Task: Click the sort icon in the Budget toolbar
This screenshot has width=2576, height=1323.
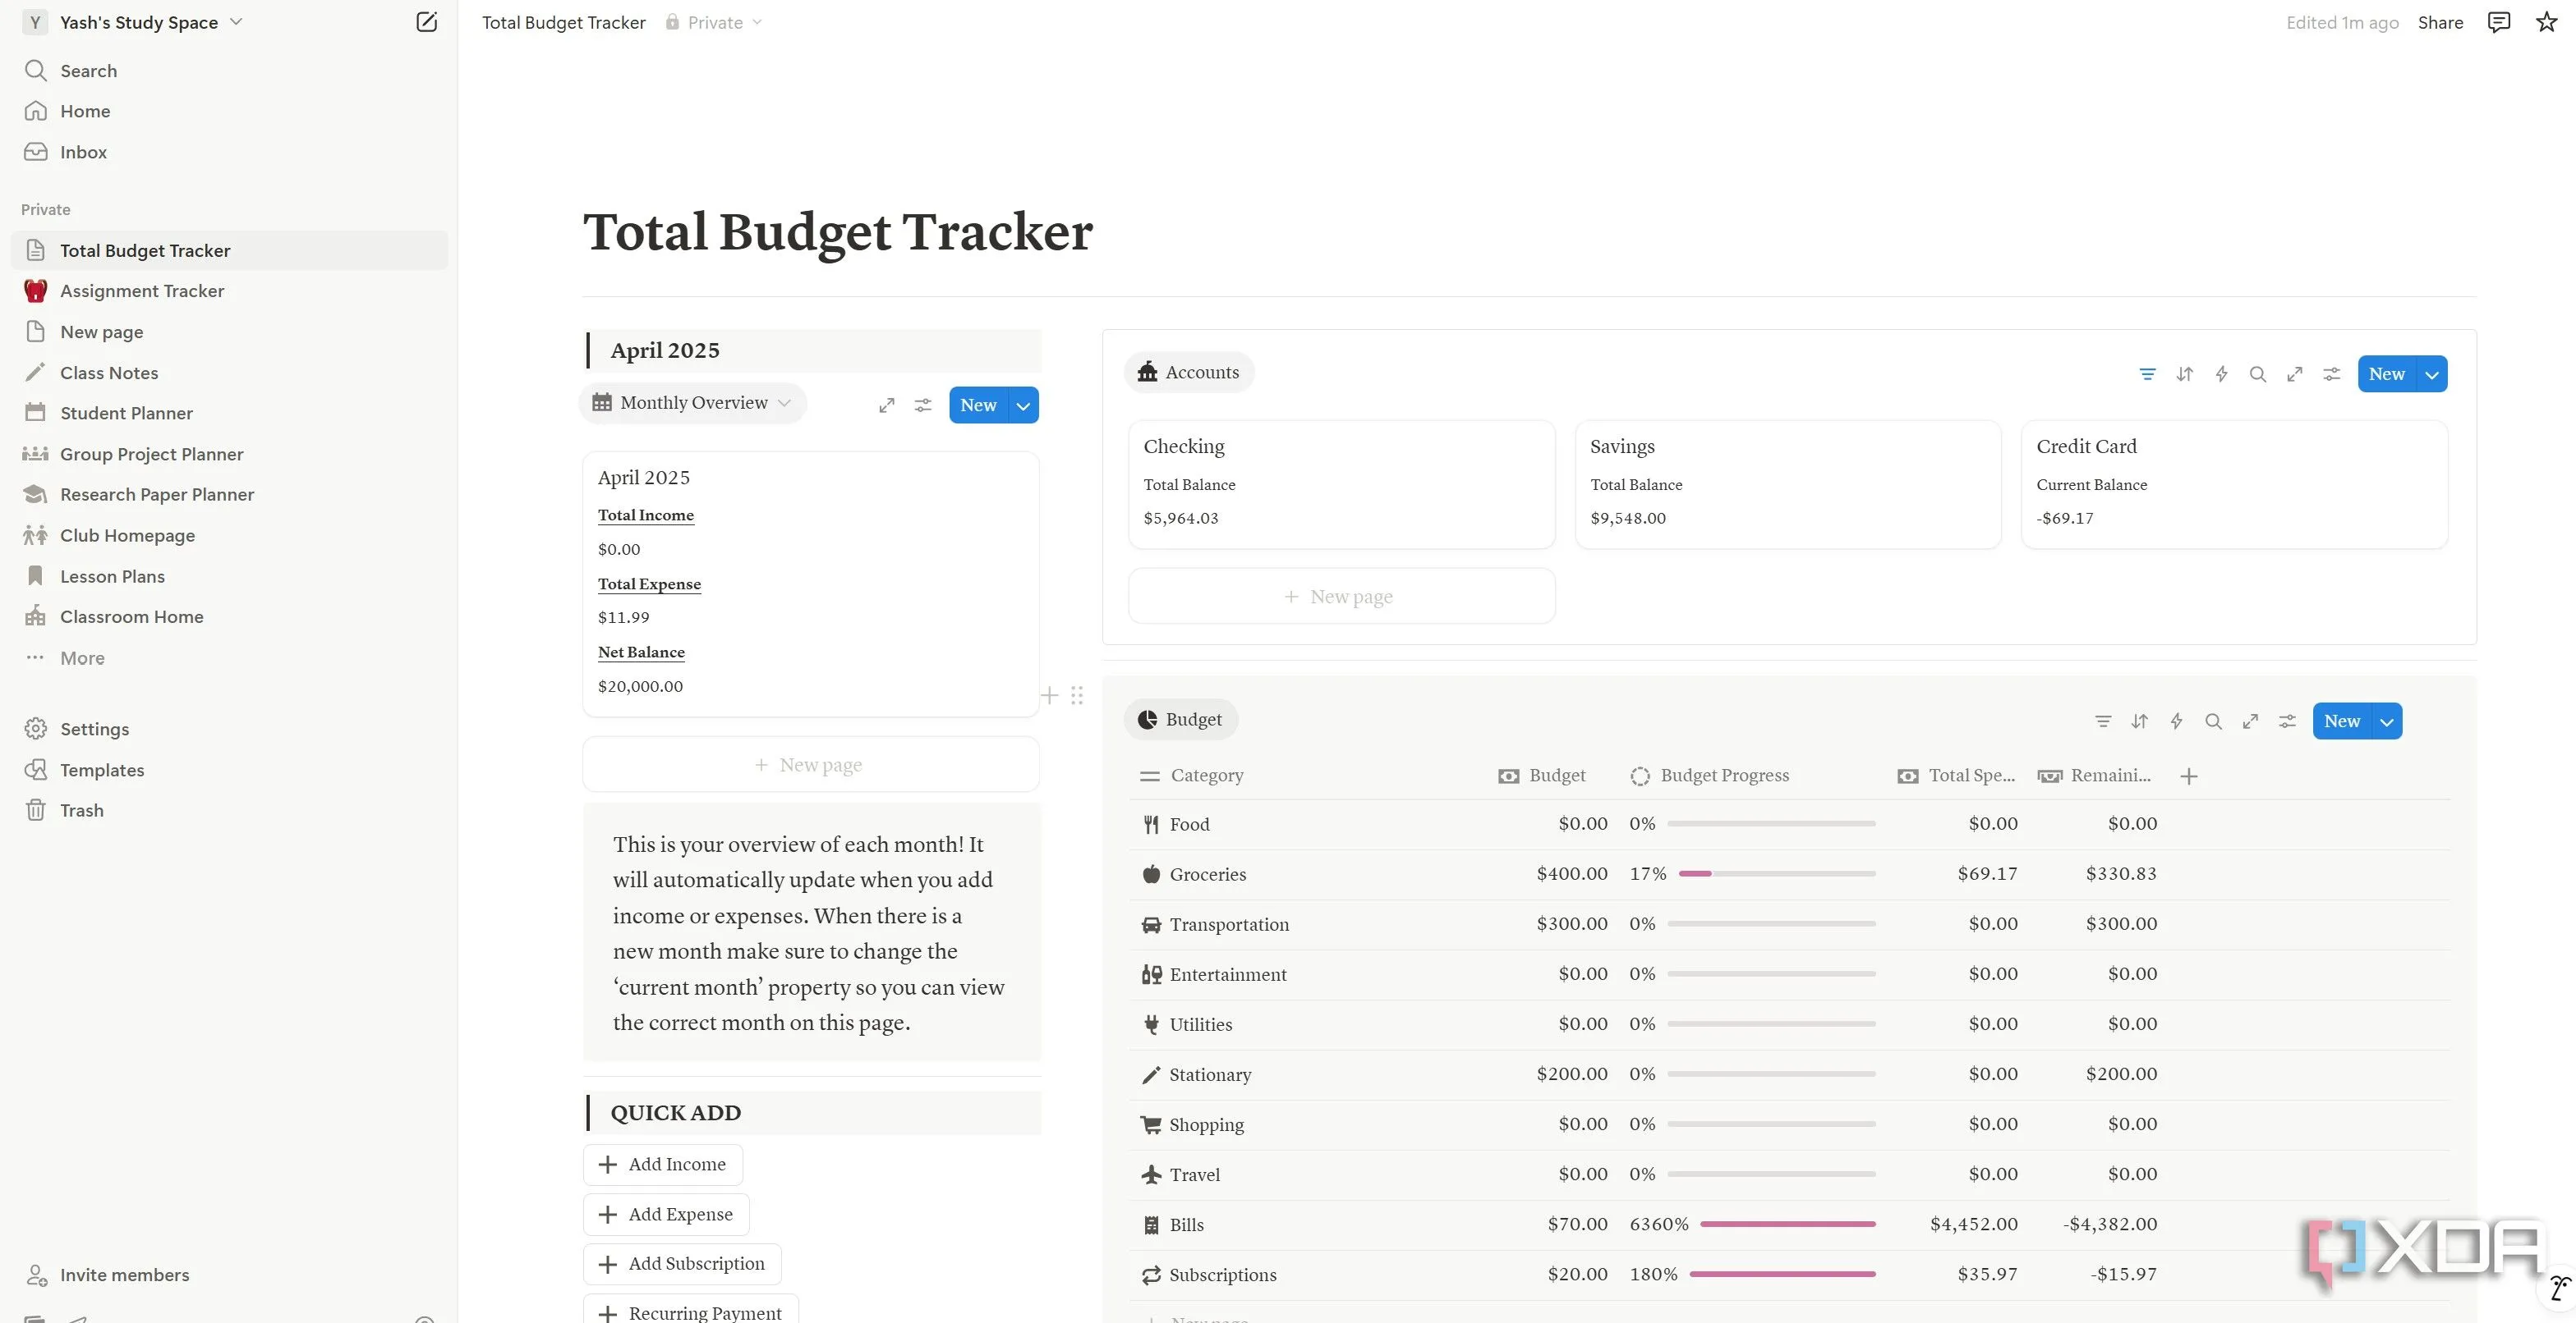Action: (x=2139, y=721)
